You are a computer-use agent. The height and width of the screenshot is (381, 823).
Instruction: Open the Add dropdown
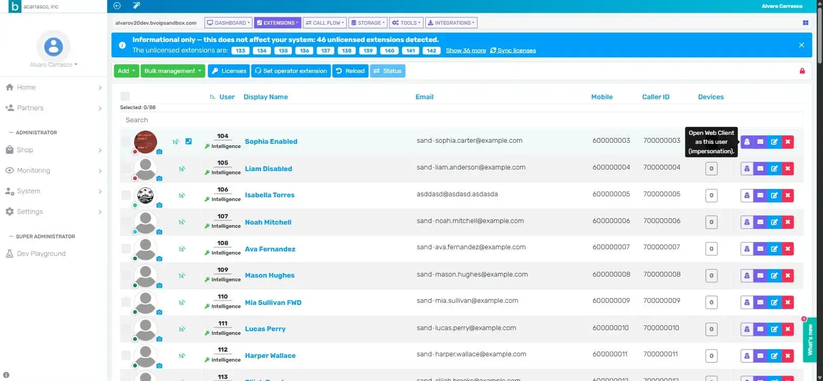(x=126, y=71)
